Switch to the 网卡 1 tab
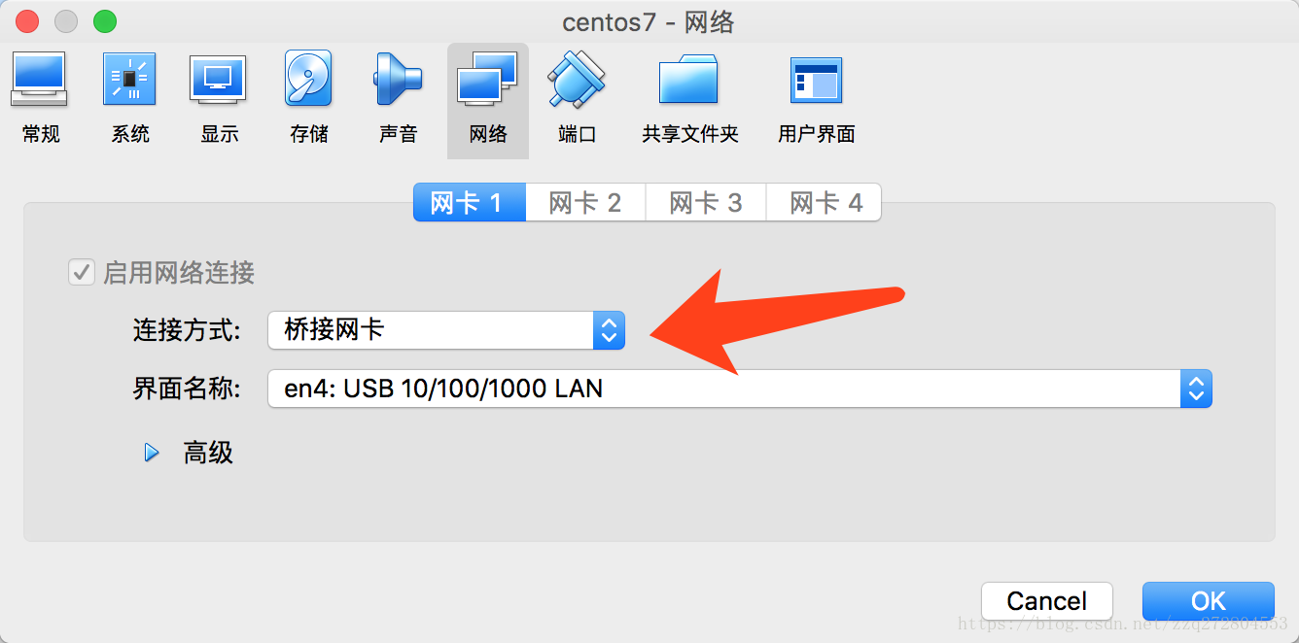The image size is (1299, 643). tap(470, 203)
